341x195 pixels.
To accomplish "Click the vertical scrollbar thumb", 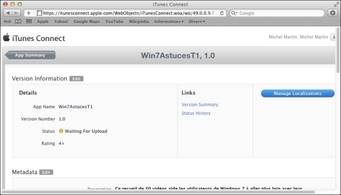I will 338,50.
